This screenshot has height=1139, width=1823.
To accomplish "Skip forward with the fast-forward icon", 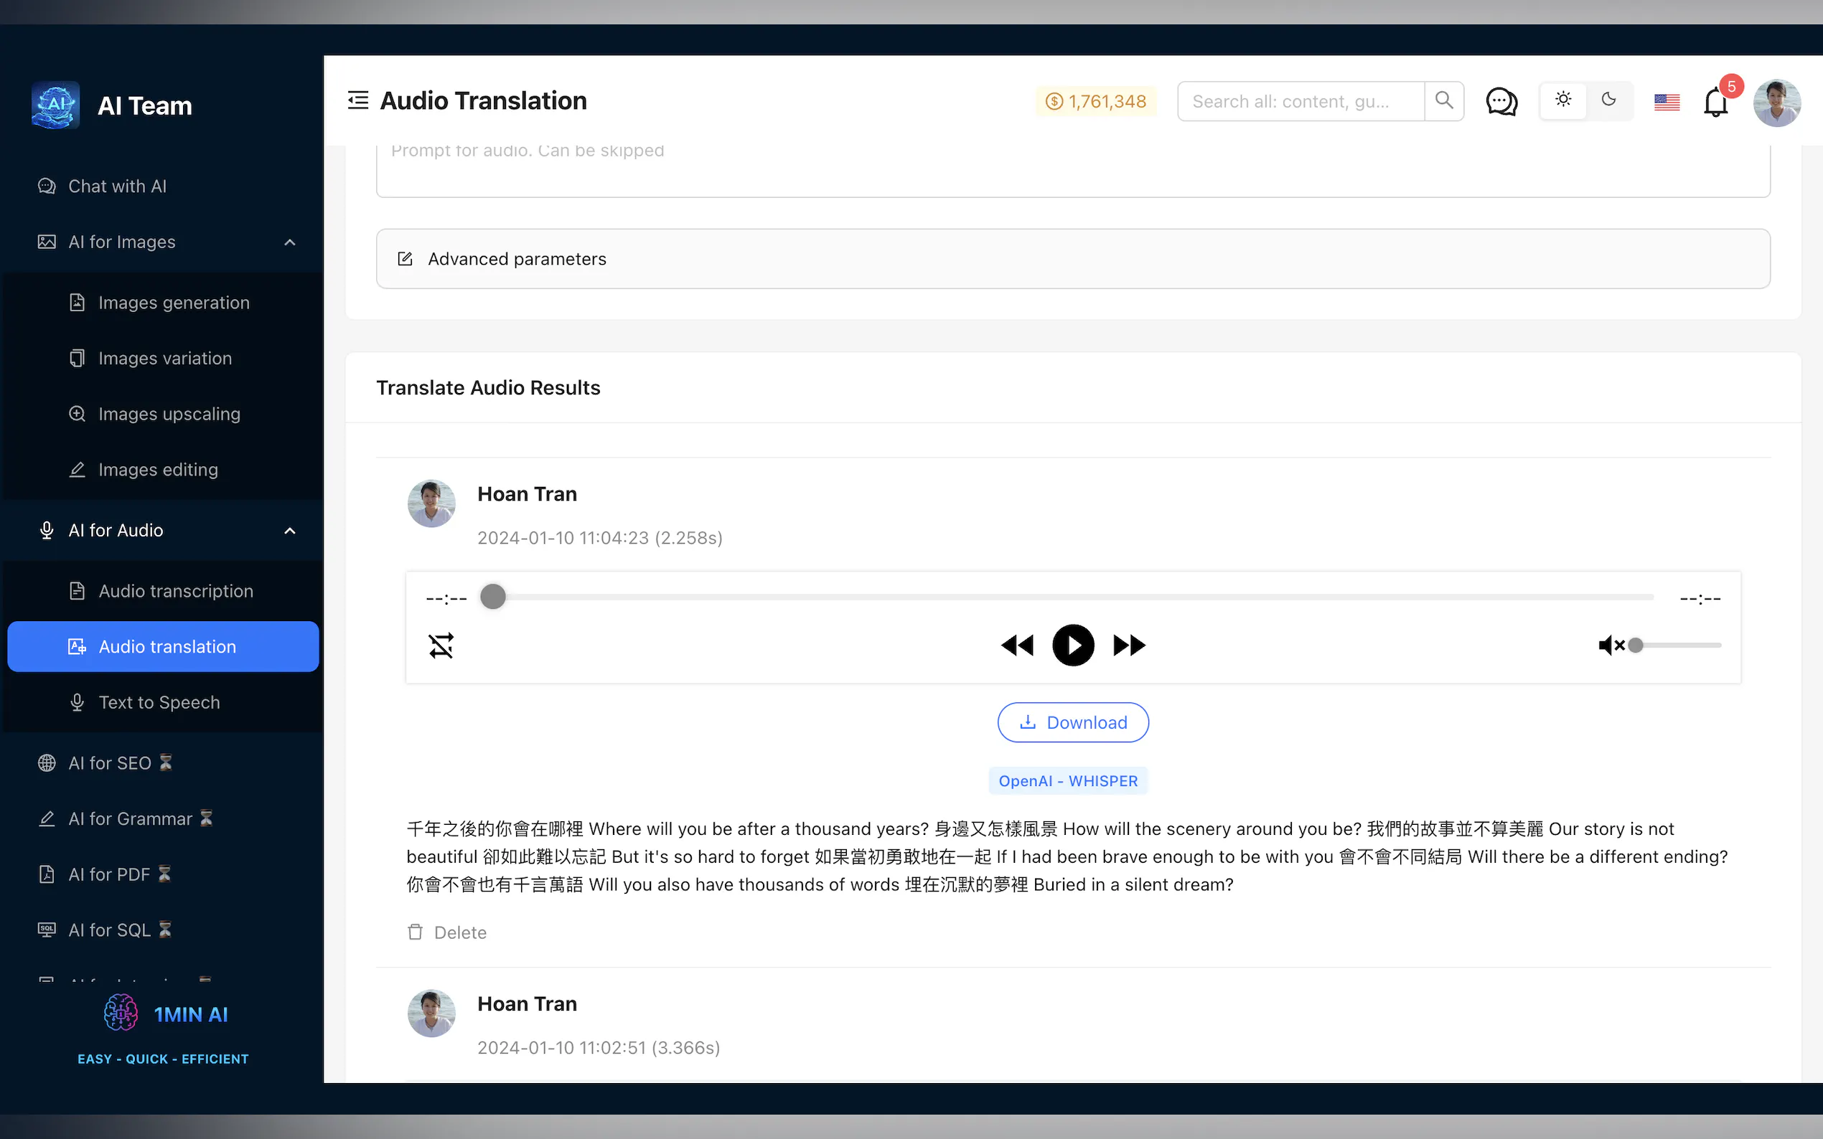I will point(1129,646).
